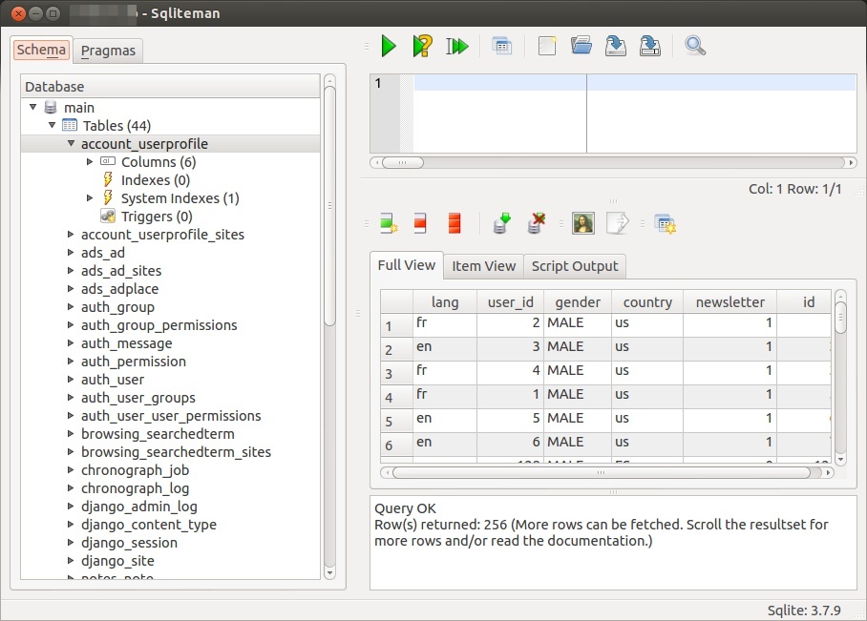Image resolution: width=867 pixels, height=621 pixels.
Task: Click the user_id cell value 5
Action: [510, 421]
